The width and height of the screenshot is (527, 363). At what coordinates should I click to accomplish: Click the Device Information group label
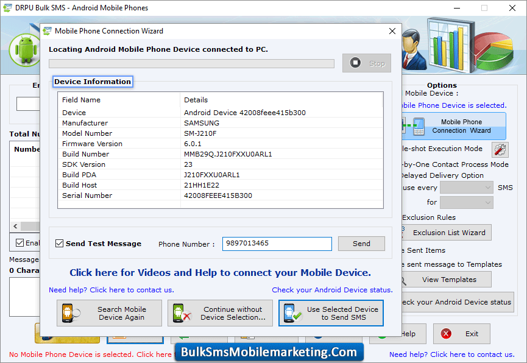(x=93, y=82)
